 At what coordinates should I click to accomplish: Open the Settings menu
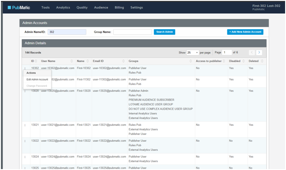[x=137, y=7]
